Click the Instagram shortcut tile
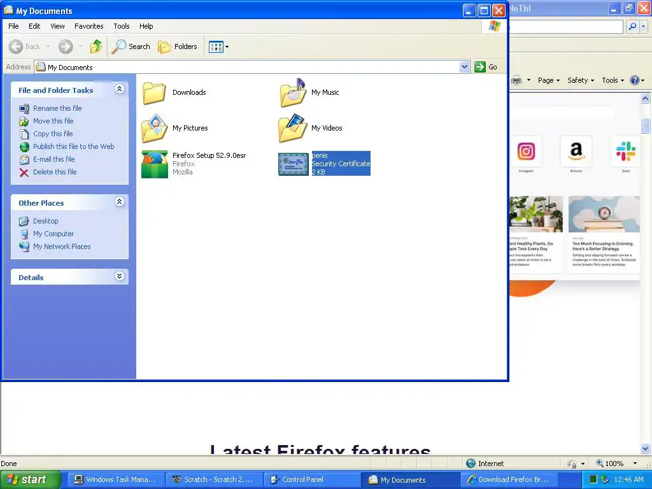Image resolution: width=652 pixels, height=489 pixels. (526, 152)
